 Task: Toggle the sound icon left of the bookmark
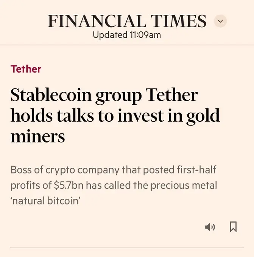click(210, 227)
